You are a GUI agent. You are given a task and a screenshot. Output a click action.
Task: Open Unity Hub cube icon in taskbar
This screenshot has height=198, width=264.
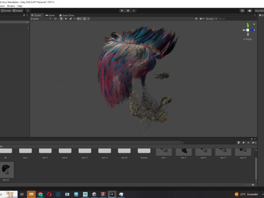coord(94,194)
